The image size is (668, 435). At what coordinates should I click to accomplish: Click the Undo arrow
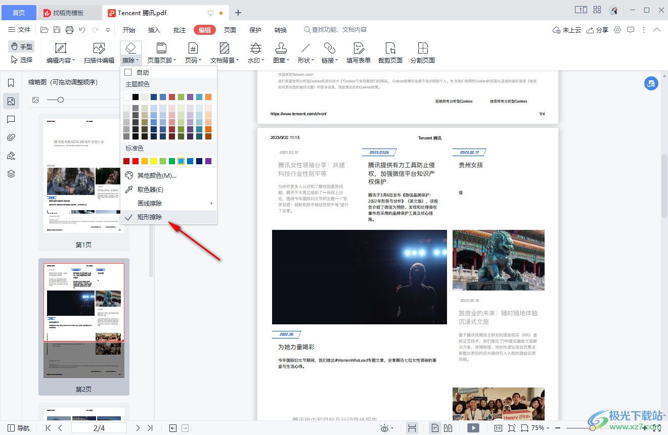[x=82, y=30]
